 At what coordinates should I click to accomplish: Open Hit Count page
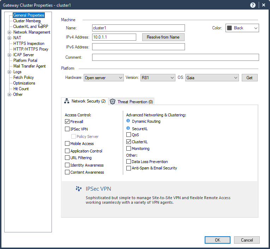tap(21, 89)
